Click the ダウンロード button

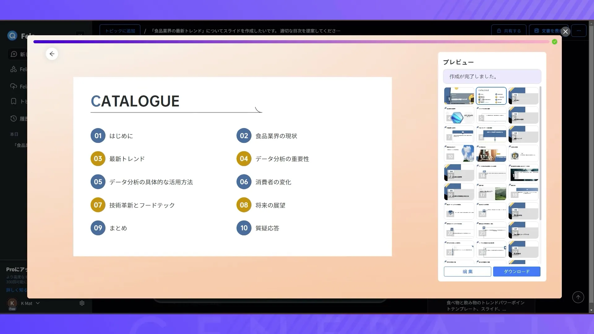click(516, 271)
